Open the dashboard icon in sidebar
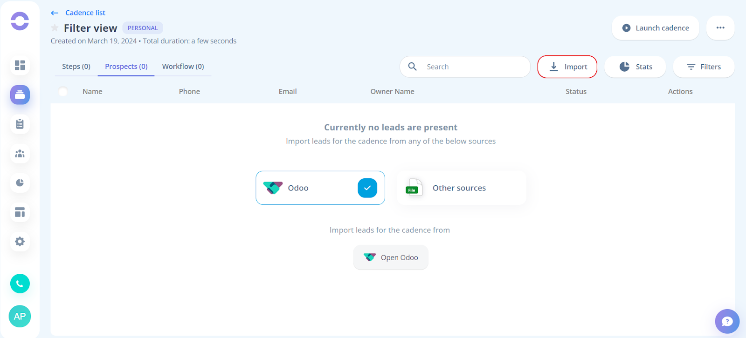The height and width of the screenshot is (338, 746). point(20,65)
